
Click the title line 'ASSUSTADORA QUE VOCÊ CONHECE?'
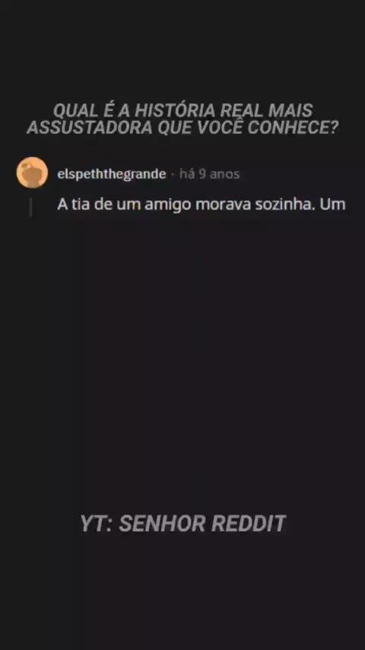182,128
